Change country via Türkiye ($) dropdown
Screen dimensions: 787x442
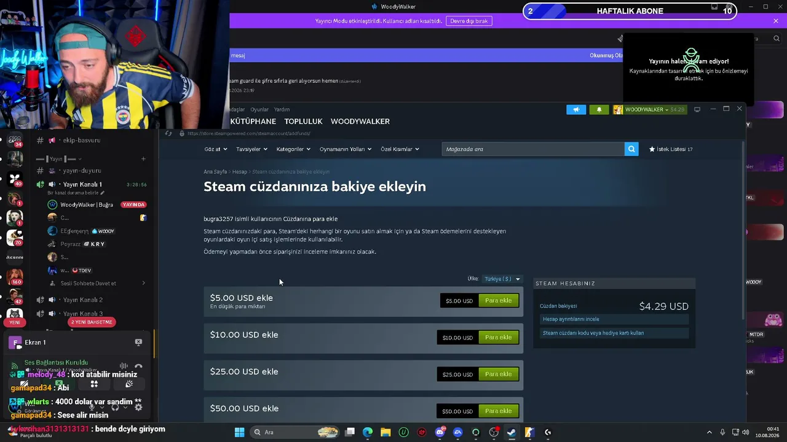[502, 279]
